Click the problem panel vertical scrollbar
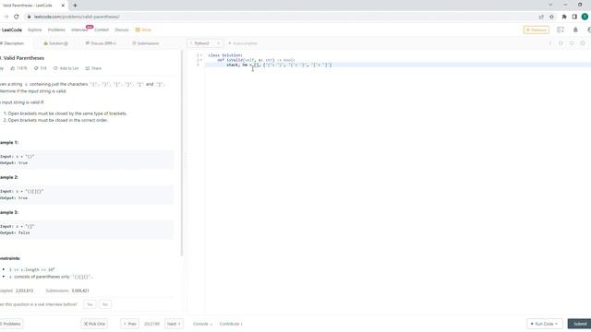The width and height of the screenshot is (591, 332). 182,153
